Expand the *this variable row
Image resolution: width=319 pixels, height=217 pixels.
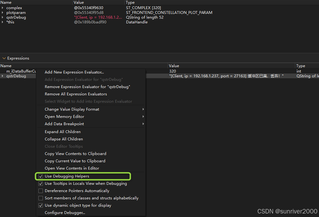coord(2,22)
